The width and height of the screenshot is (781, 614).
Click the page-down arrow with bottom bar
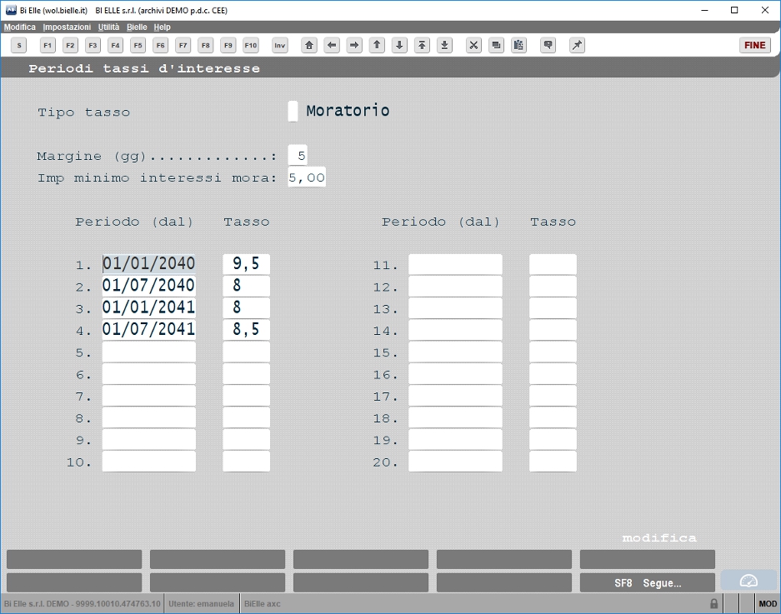[x=445, y=45]
